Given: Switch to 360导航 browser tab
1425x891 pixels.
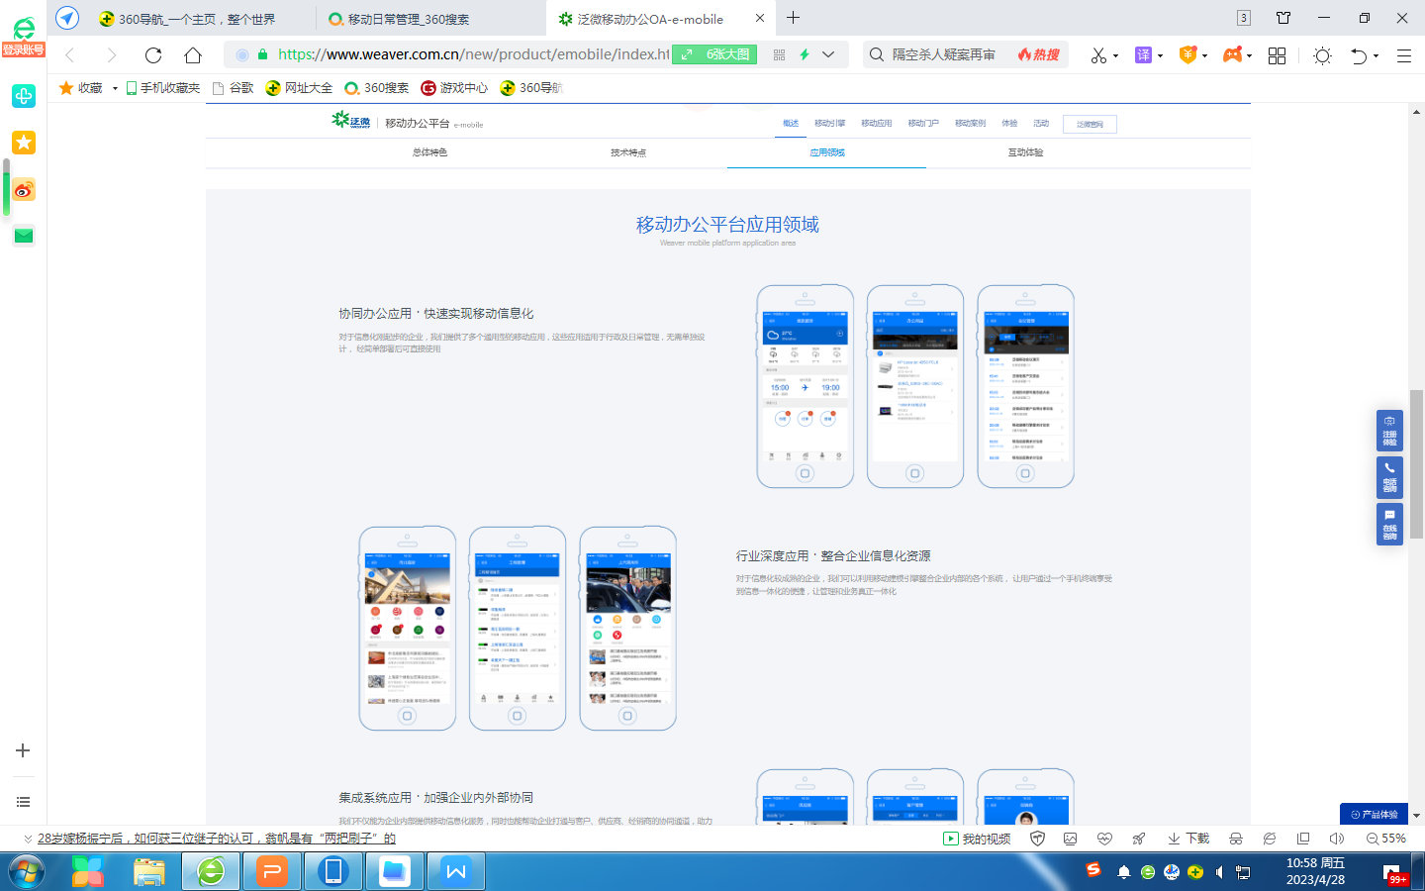Looking at the screenshot, I should tap(188, 19).
